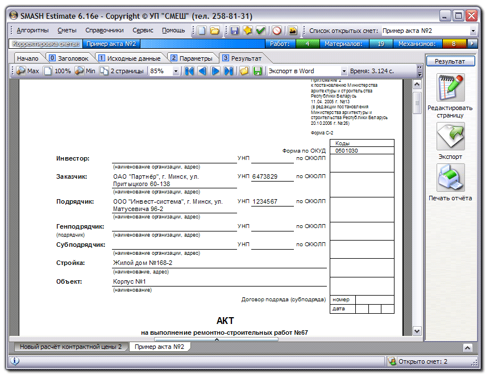Click the arrow right of Механизмов counter
The width and height of the screenshot is (490, 379).
click(472, 44)
